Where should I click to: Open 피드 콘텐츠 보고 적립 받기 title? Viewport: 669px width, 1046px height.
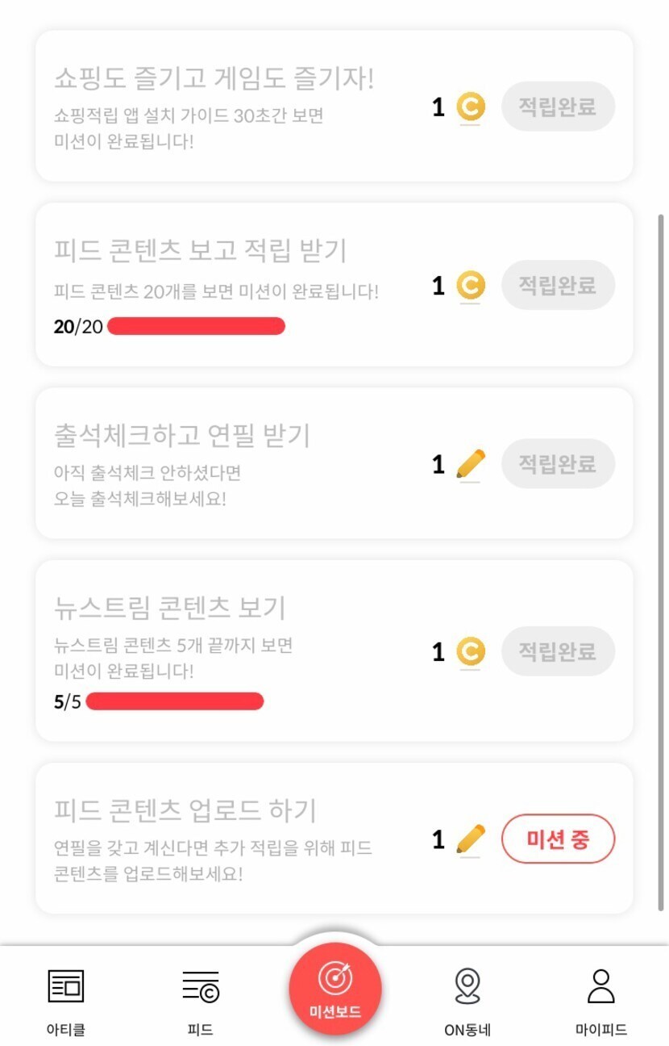click(200, 250)
